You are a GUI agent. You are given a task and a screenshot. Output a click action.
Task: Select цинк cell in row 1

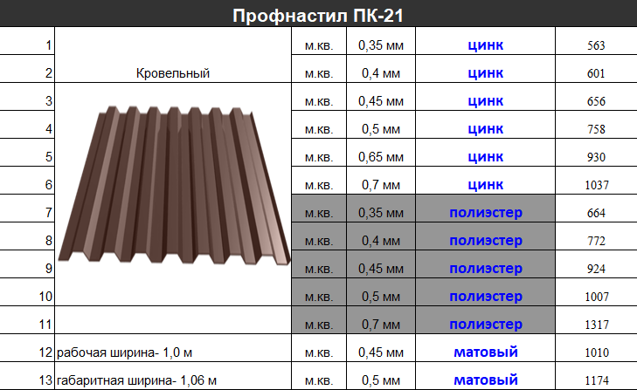click(486, 41)
